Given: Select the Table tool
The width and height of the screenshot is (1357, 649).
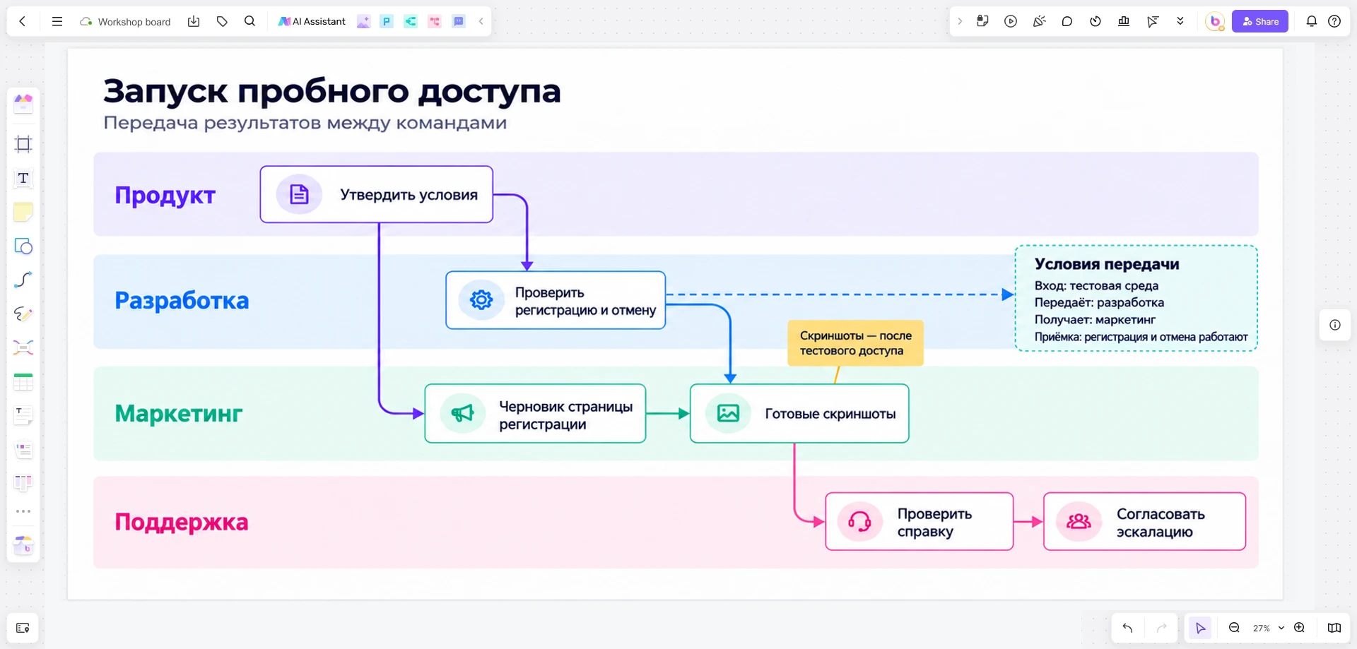Looking at the screenshot, I should click(x=23, y=381).
